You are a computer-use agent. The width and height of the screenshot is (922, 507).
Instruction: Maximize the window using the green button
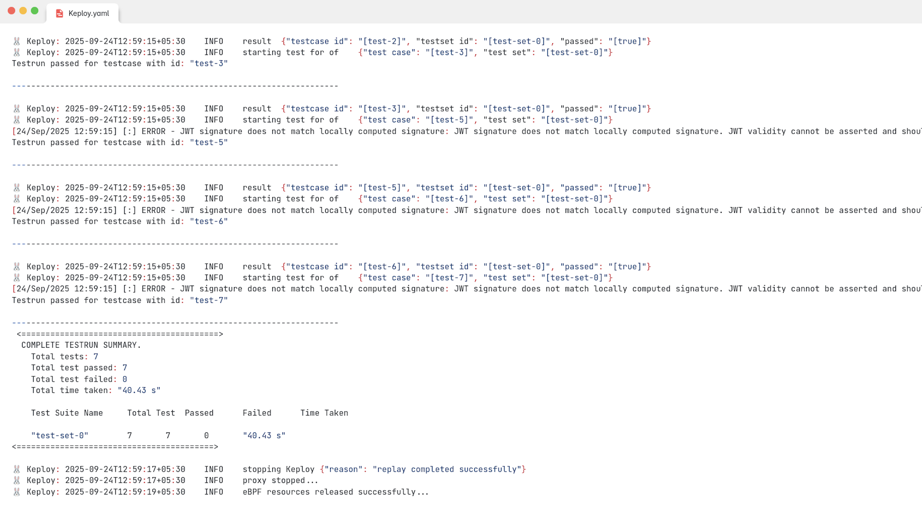pyautogui.click(x=35, y=11)
